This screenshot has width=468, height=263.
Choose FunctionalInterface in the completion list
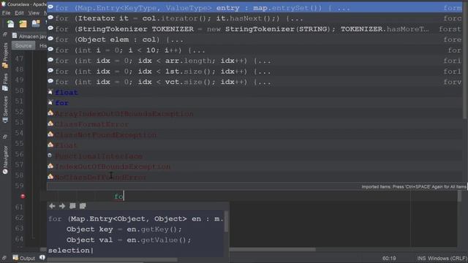click(255, 156)
